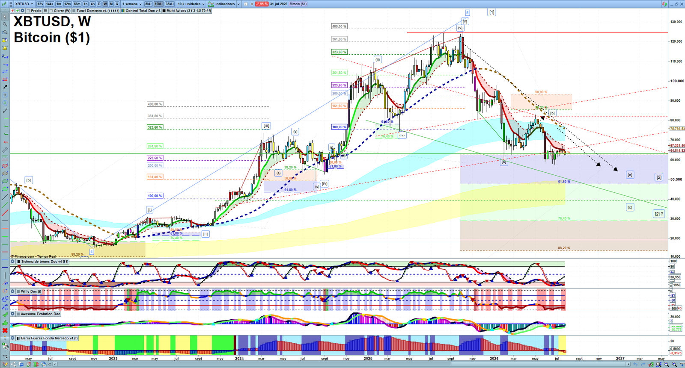Close the Awesome Evolution Doc panel
685x368 pixels.
[x=13, y=314]
